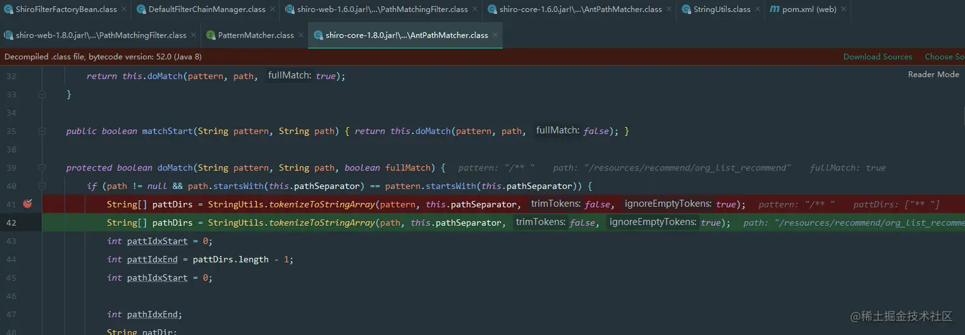Image resolution: width=965 pixels, height=335 pixels.
Task: Switch to pom.xml (web) tab
Action: (809, 10)
